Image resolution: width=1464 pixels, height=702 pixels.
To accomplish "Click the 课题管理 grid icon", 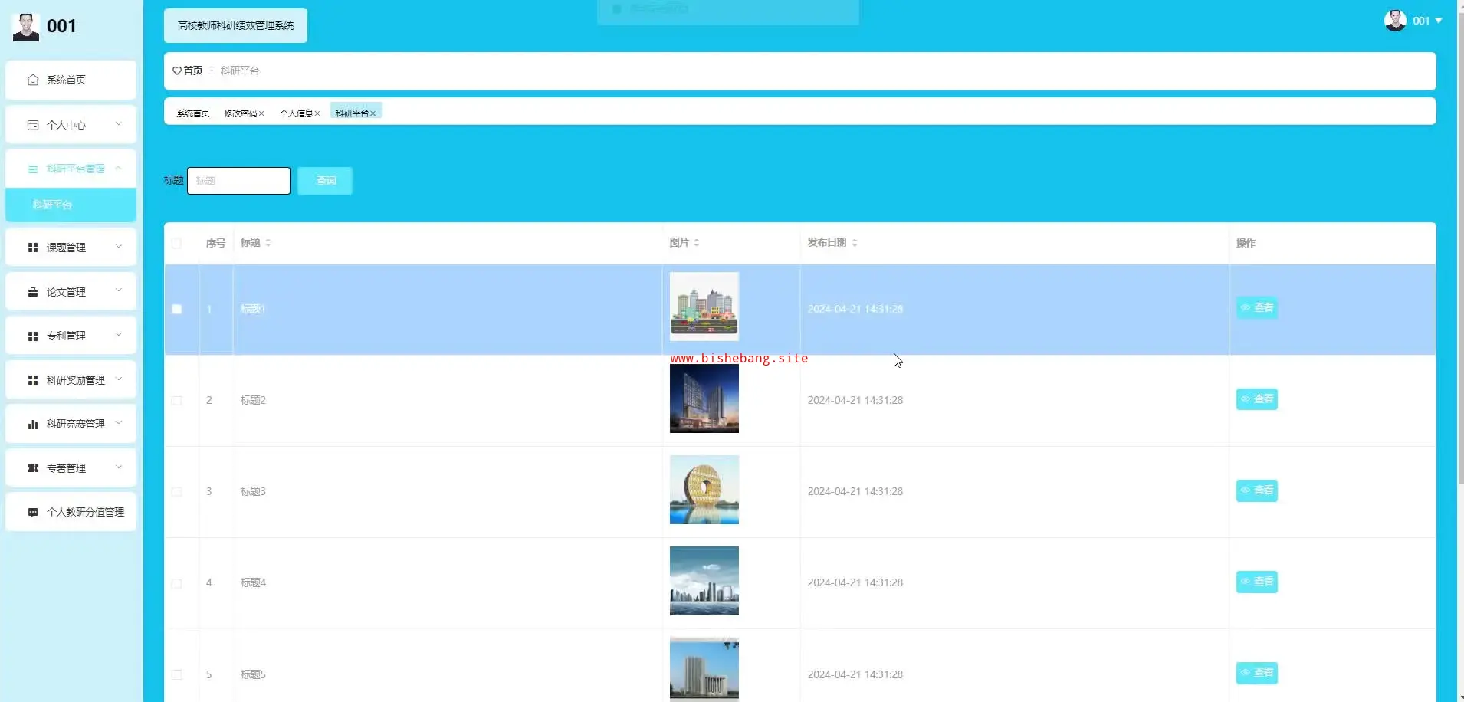I will (32, 248).
